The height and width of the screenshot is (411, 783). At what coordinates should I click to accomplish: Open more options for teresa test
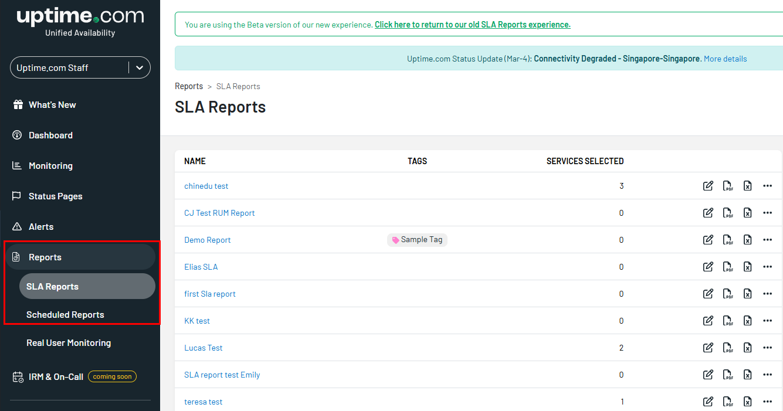tap(768, 402)
